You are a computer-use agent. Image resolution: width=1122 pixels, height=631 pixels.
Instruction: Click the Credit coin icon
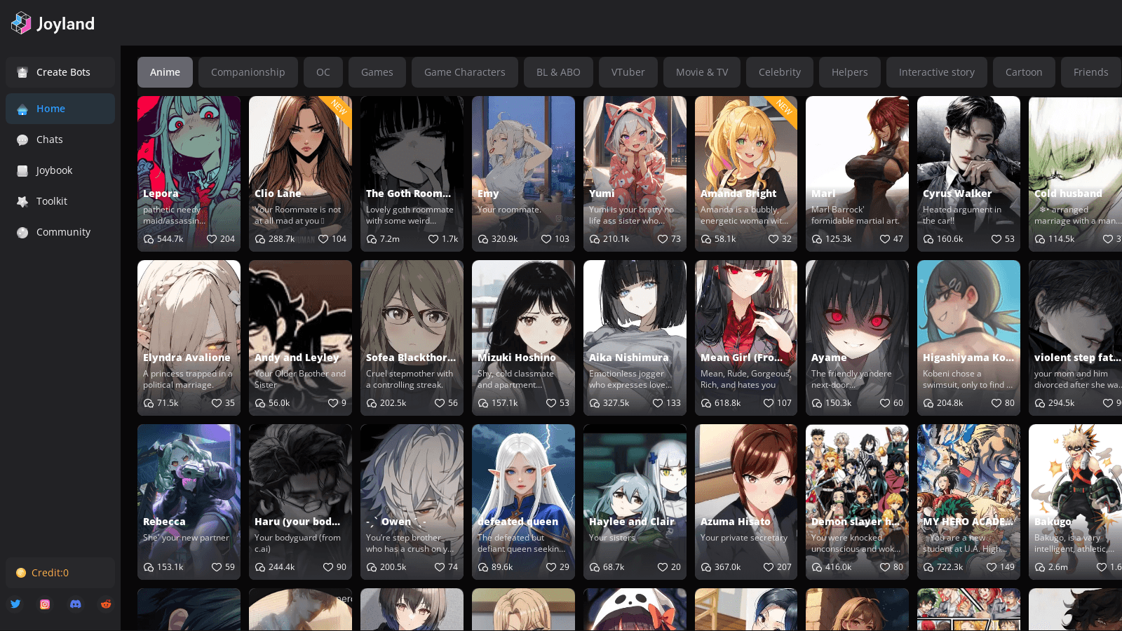21,573
